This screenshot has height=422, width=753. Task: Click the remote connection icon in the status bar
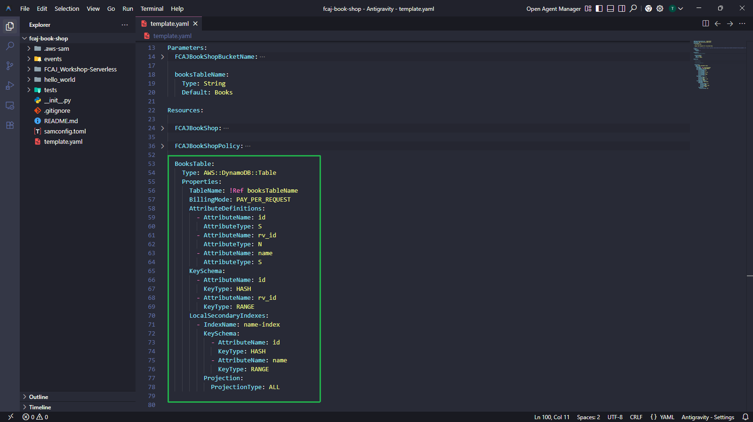pos(10,417)
